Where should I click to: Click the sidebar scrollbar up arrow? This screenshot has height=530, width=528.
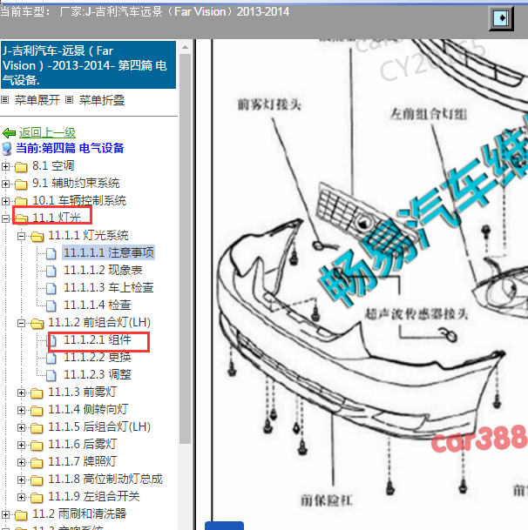185,47
